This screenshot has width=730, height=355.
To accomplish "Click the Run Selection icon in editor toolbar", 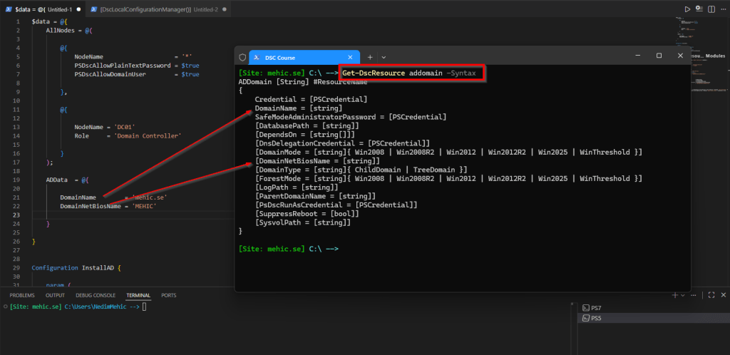I will tap(698, 9).
